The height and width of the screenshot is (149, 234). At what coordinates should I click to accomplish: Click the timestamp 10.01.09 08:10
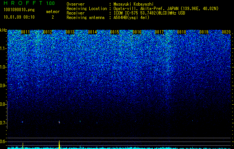19,17
